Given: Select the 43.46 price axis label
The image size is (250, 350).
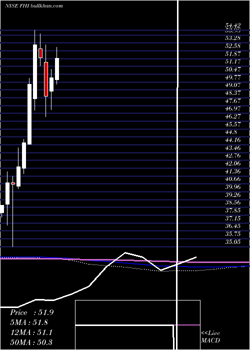Looking at the screenshot, I should pos(233,148).
